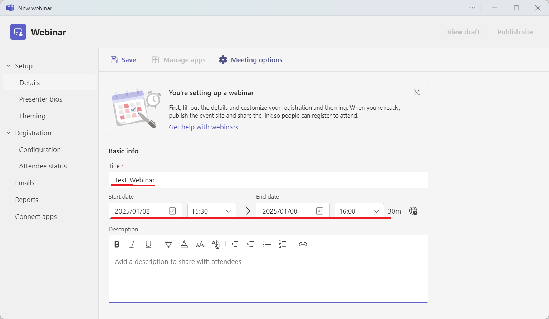Open the end date calendar picker

click(320, 211)
